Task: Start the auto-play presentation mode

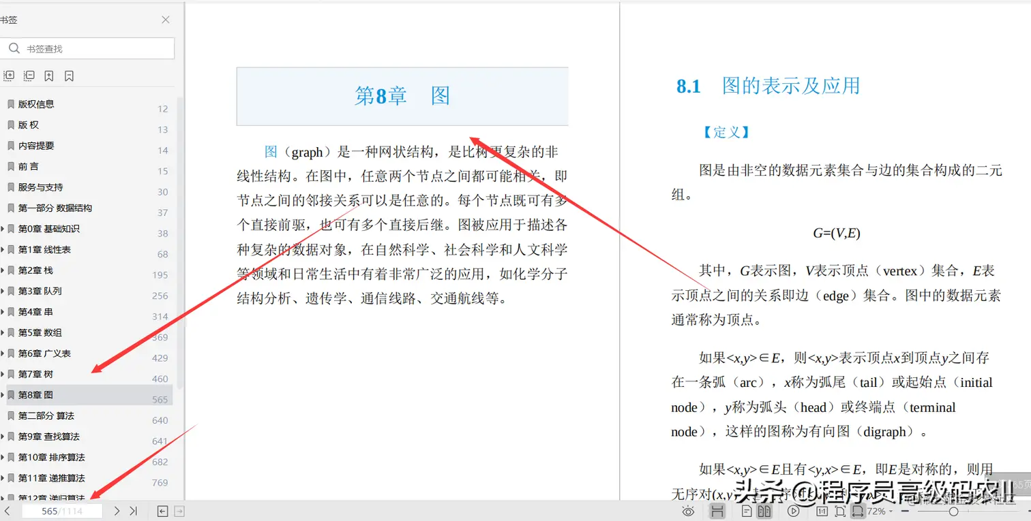Action: (x=793, y=511)
